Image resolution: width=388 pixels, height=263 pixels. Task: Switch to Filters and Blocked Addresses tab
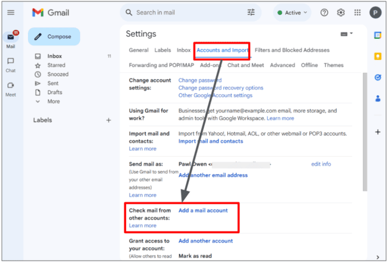point(292,50)
